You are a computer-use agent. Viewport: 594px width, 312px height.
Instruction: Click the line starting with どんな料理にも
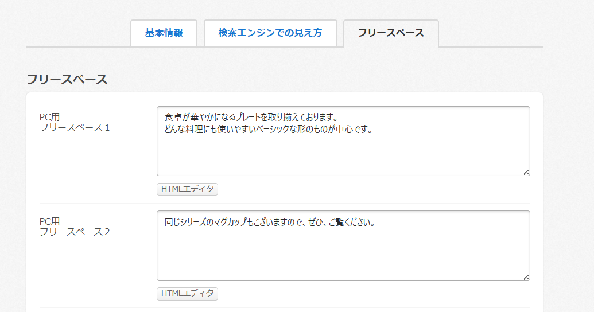click(x=268, y=129)
